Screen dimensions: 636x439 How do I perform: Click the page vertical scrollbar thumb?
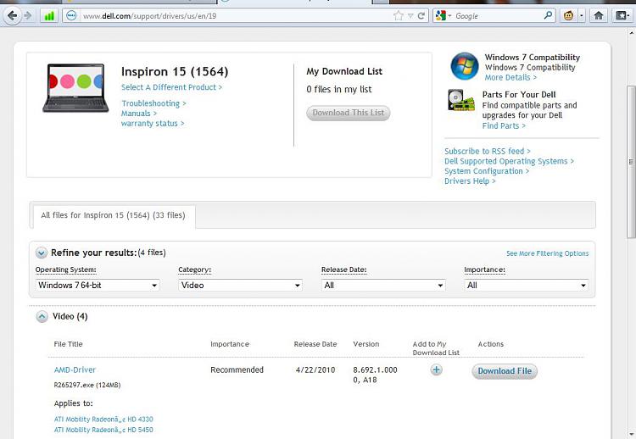(631, 161)
